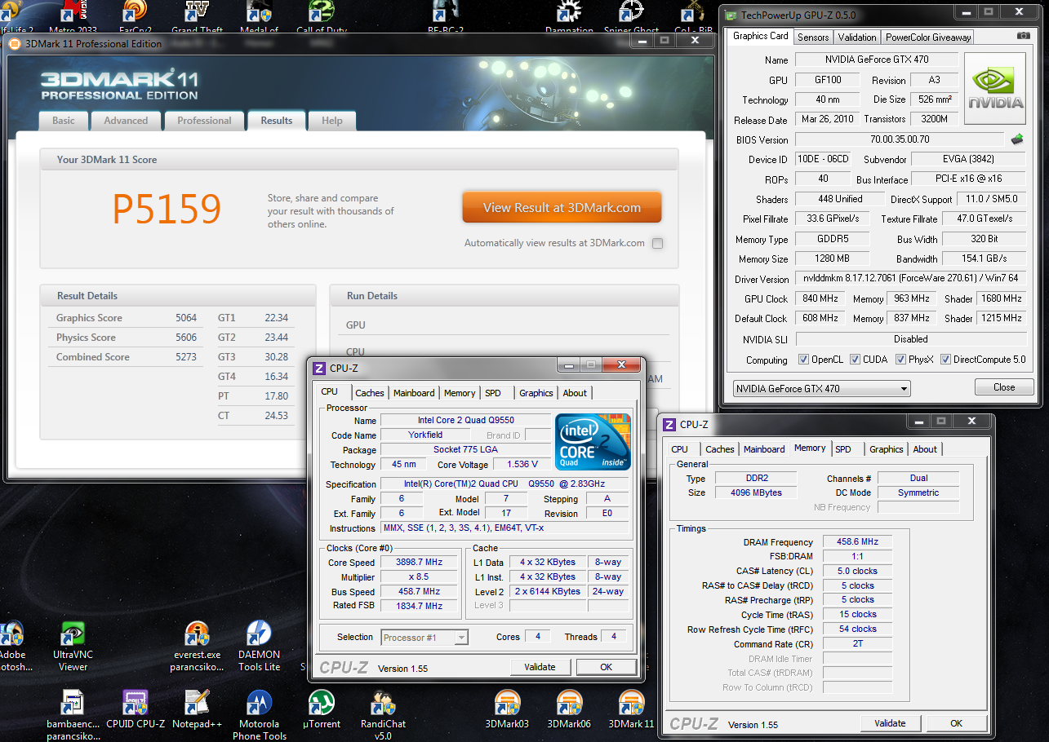Screen dimensions: 1049x742
Task: Open the Medal of Honor desktop shortcut
Action: [x=259, y=12]
